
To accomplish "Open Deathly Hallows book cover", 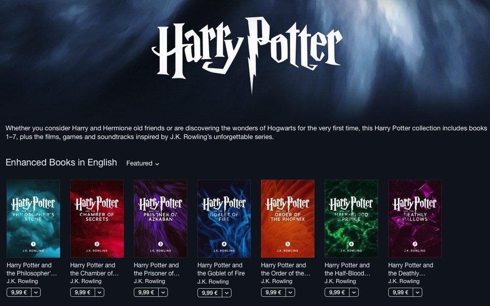I will 415,218.
